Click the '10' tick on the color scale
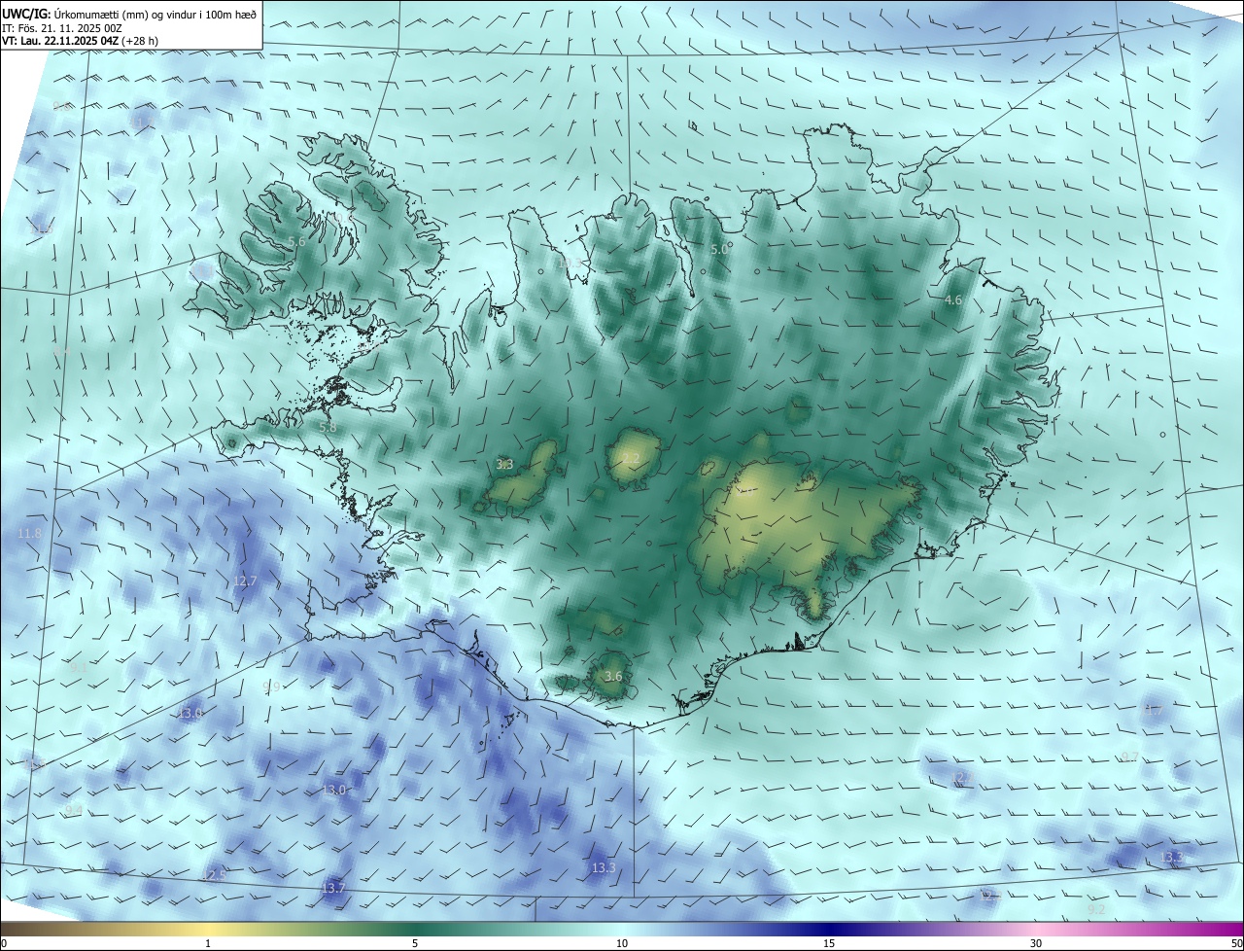Viewport: 1244px width, 951px height. [x=622, y=943]
